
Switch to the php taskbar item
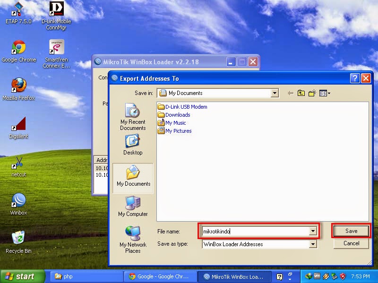click(x=87, y=276)
